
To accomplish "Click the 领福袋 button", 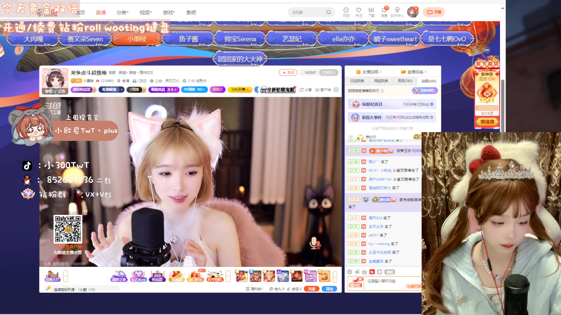I will 487,122.
